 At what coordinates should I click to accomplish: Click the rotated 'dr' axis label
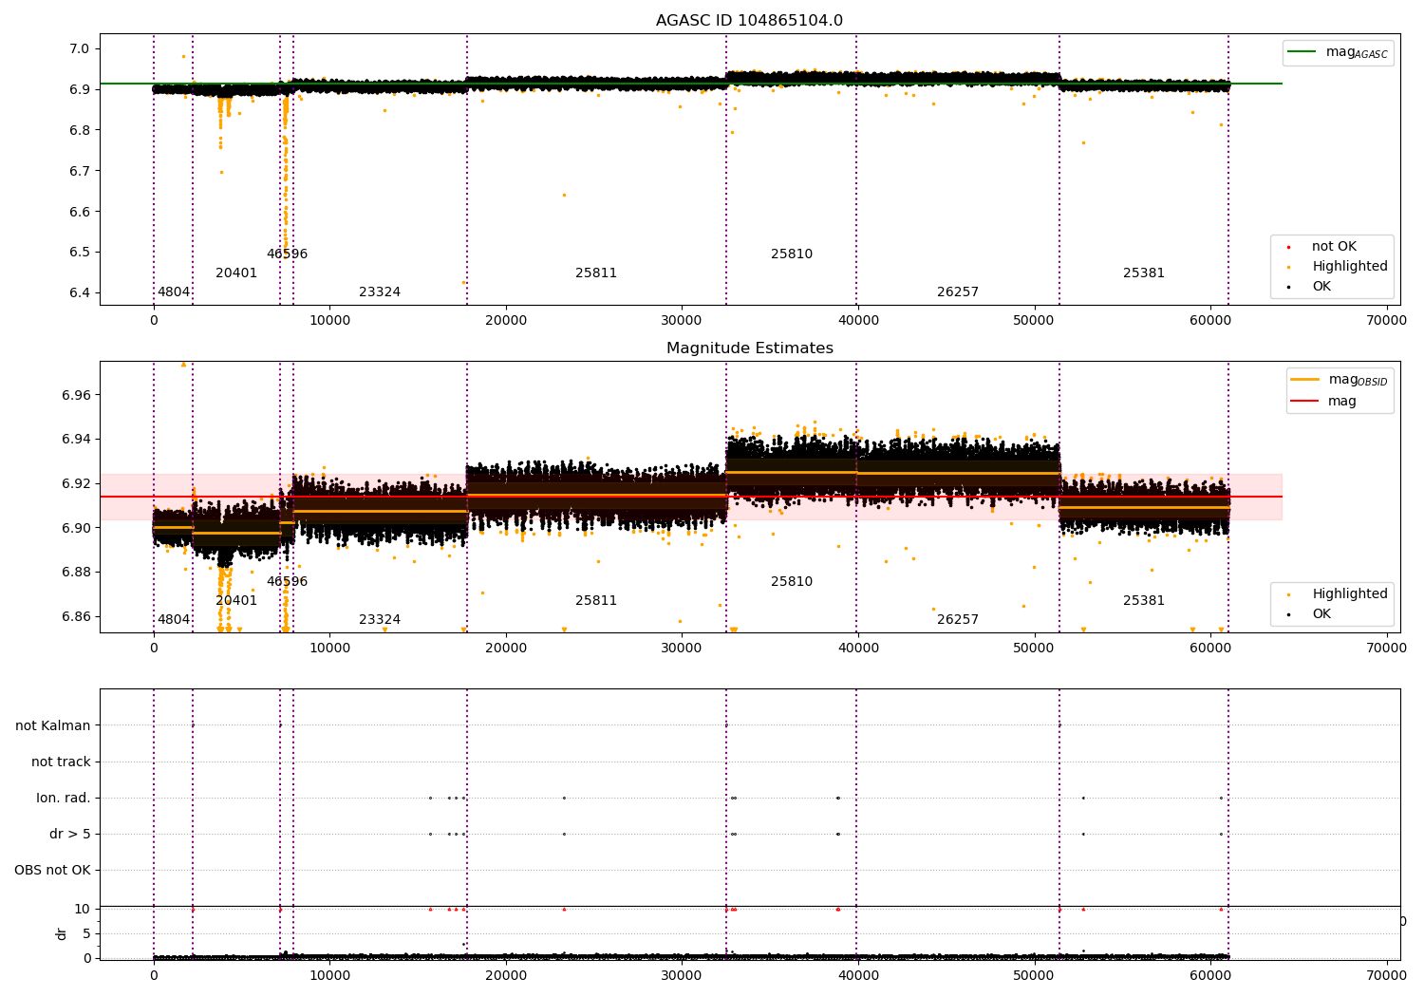click(62, 933)
